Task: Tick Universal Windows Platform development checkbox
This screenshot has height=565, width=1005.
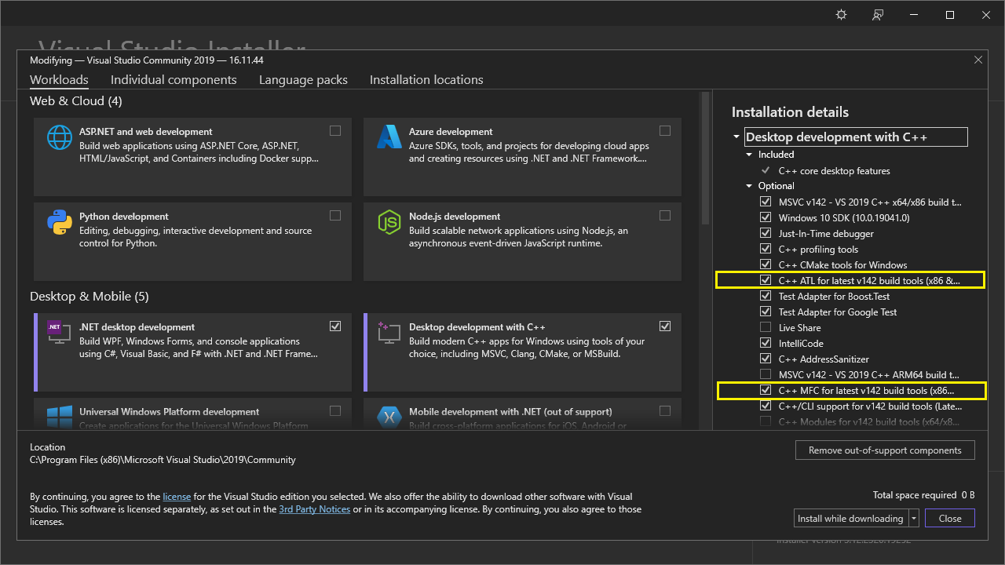Action: (335, 411)
